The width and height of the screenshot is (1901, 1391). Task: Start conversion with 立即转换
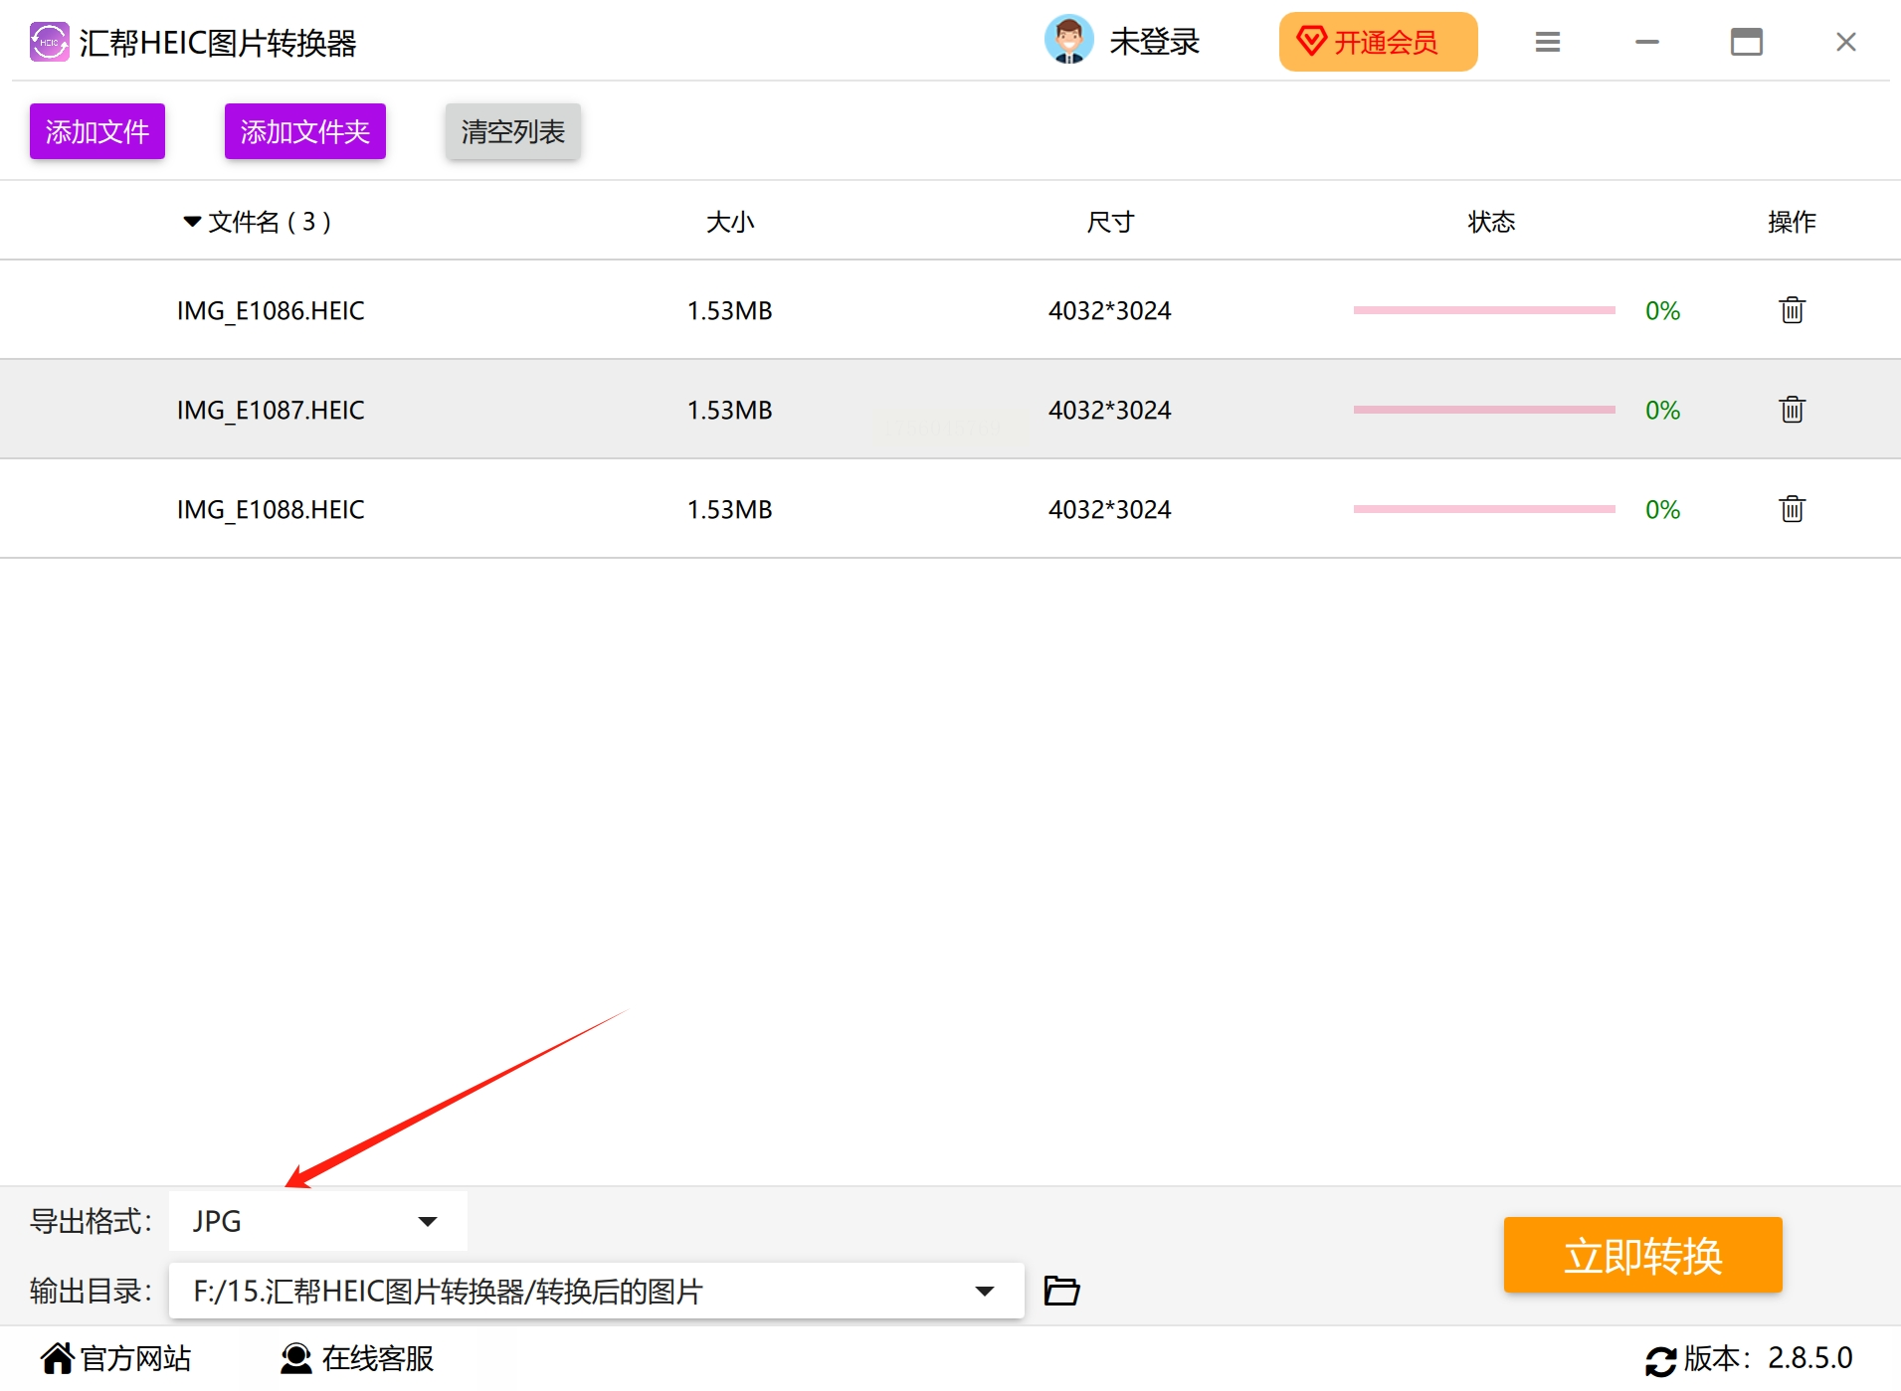click(1642, 1255)
